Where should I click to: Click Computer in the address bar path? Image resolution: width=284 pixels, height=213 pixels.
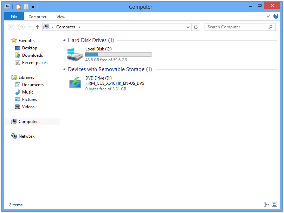pos(66,27)
